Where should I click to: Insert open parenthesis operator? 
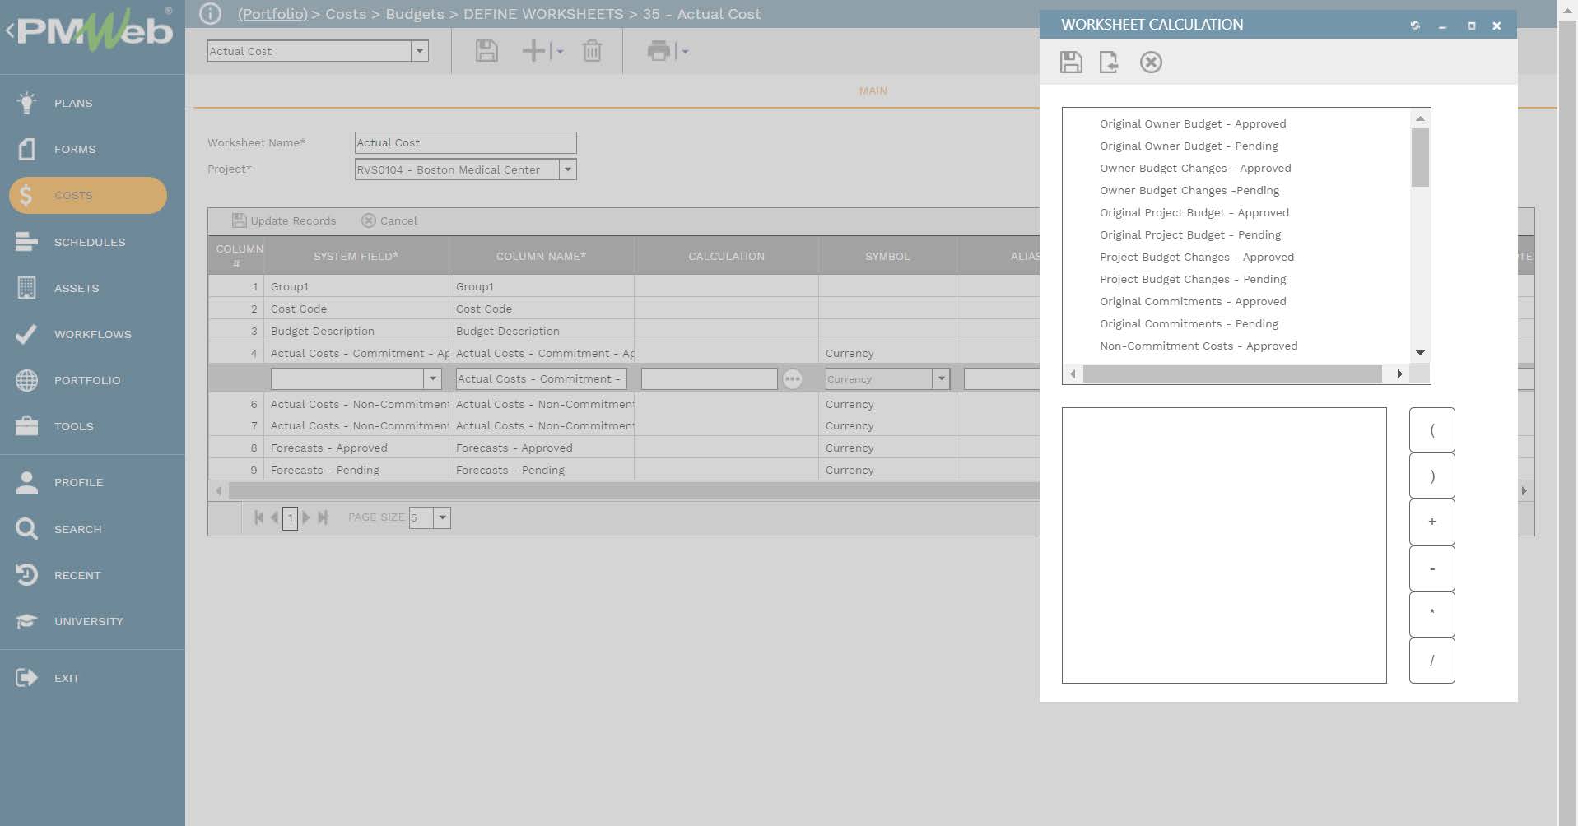point(1431,429)
